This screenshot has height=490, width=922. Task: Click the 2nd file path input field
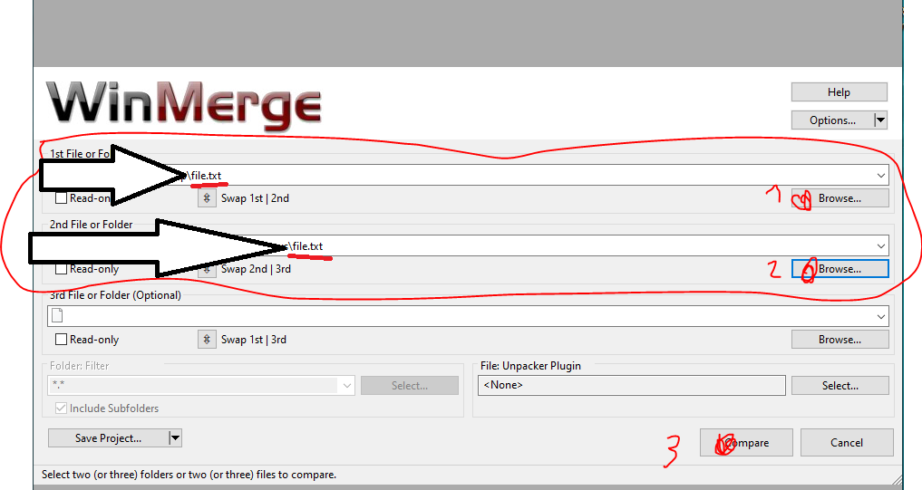[x=468, y=245]
